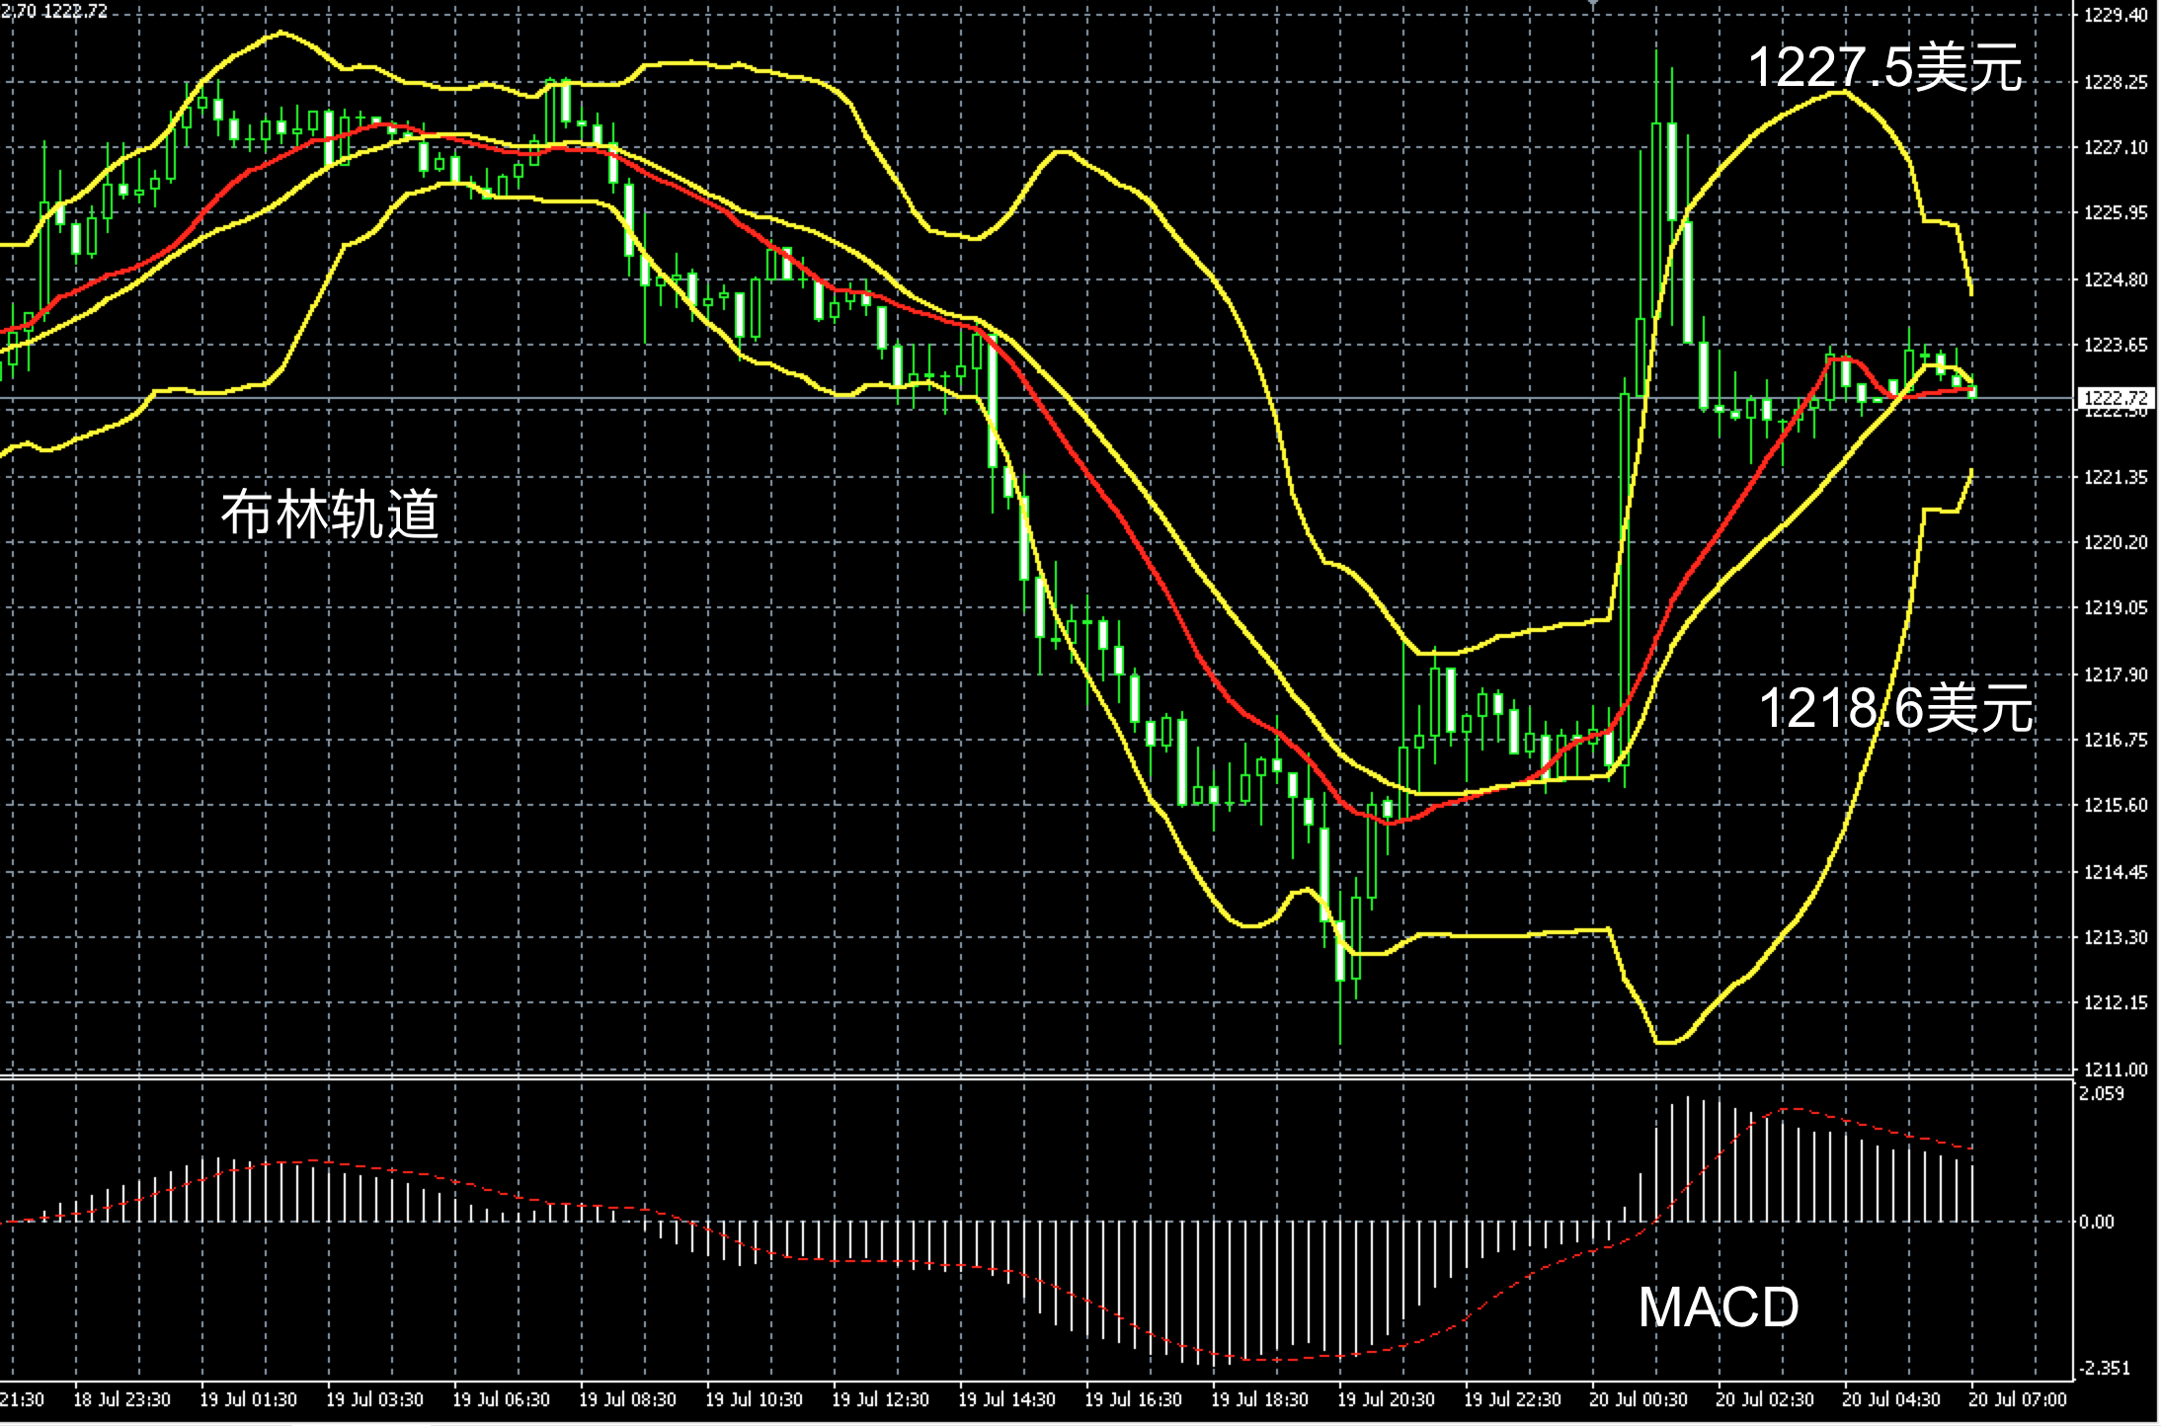
Task: Click the chart shift triangle marker at top
Action: [x=1592, y=5]
